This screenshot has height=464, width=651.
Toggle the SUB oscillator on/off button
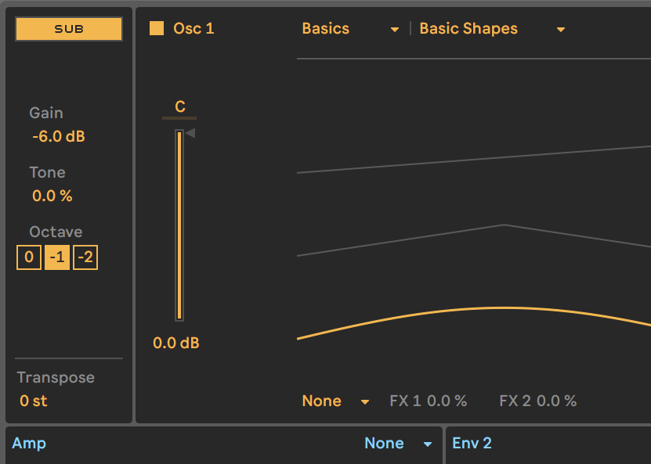69,29
